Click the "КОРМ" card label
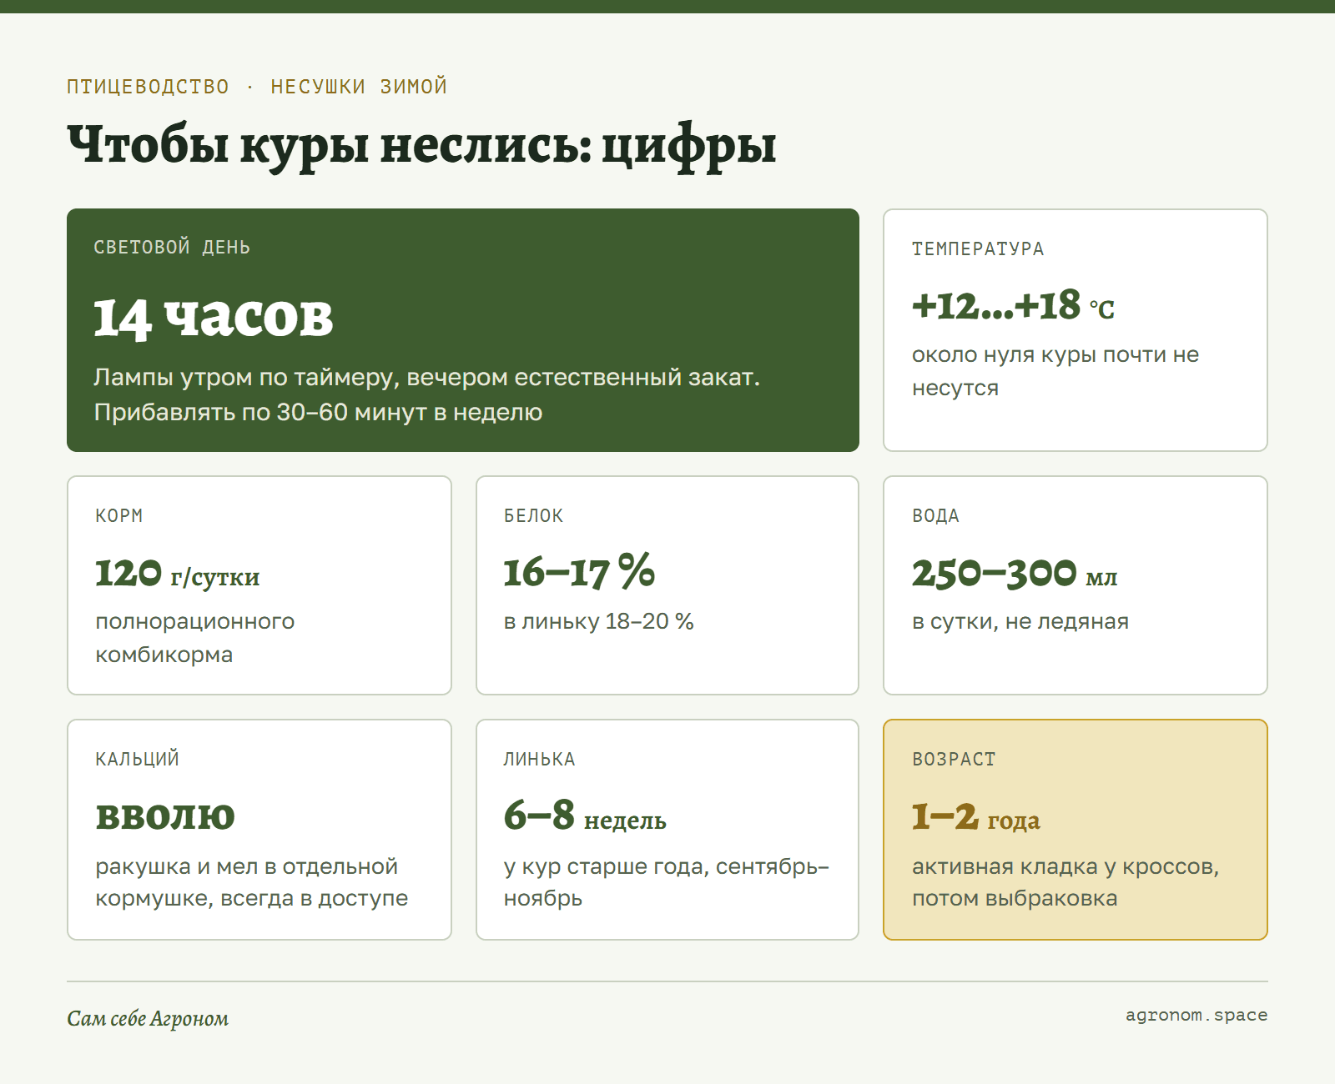1335x1084 pixels. (119, 516)
